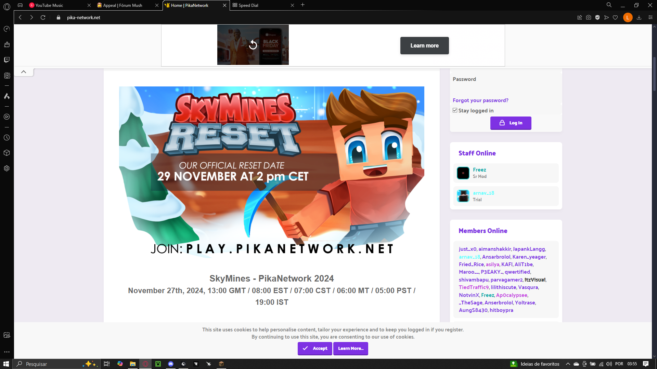657x369 pixels.
Task: Click the paper-plane icon in the address bar
Action: (606, 17)
